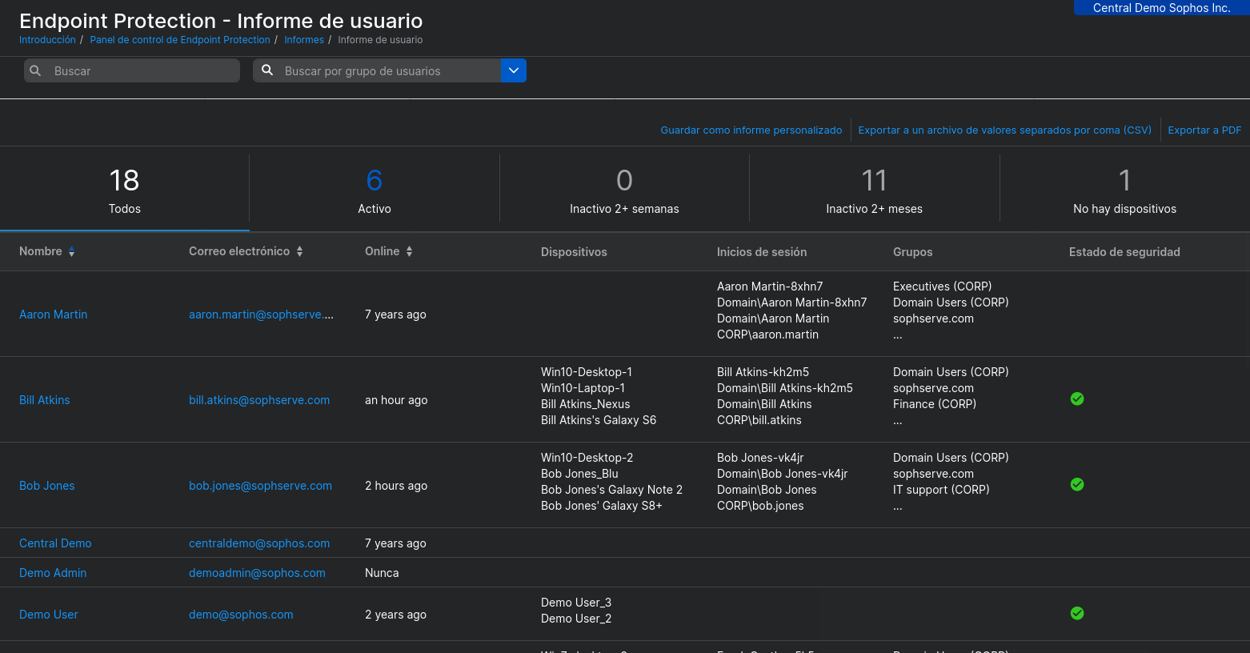The height and width of the screenshot is (653, 1250).
Task: Expand Aaron Martin's truncated groups ellipsis
Action: 898,335
